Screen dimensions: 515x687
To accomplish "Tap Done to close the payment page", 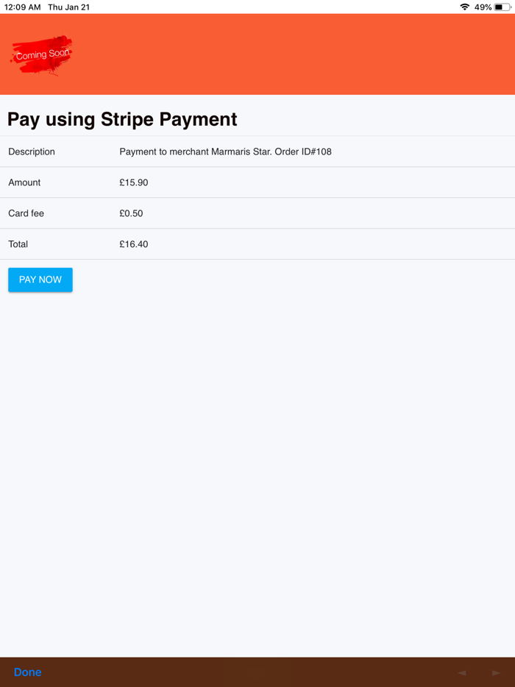I will point(27,672).
